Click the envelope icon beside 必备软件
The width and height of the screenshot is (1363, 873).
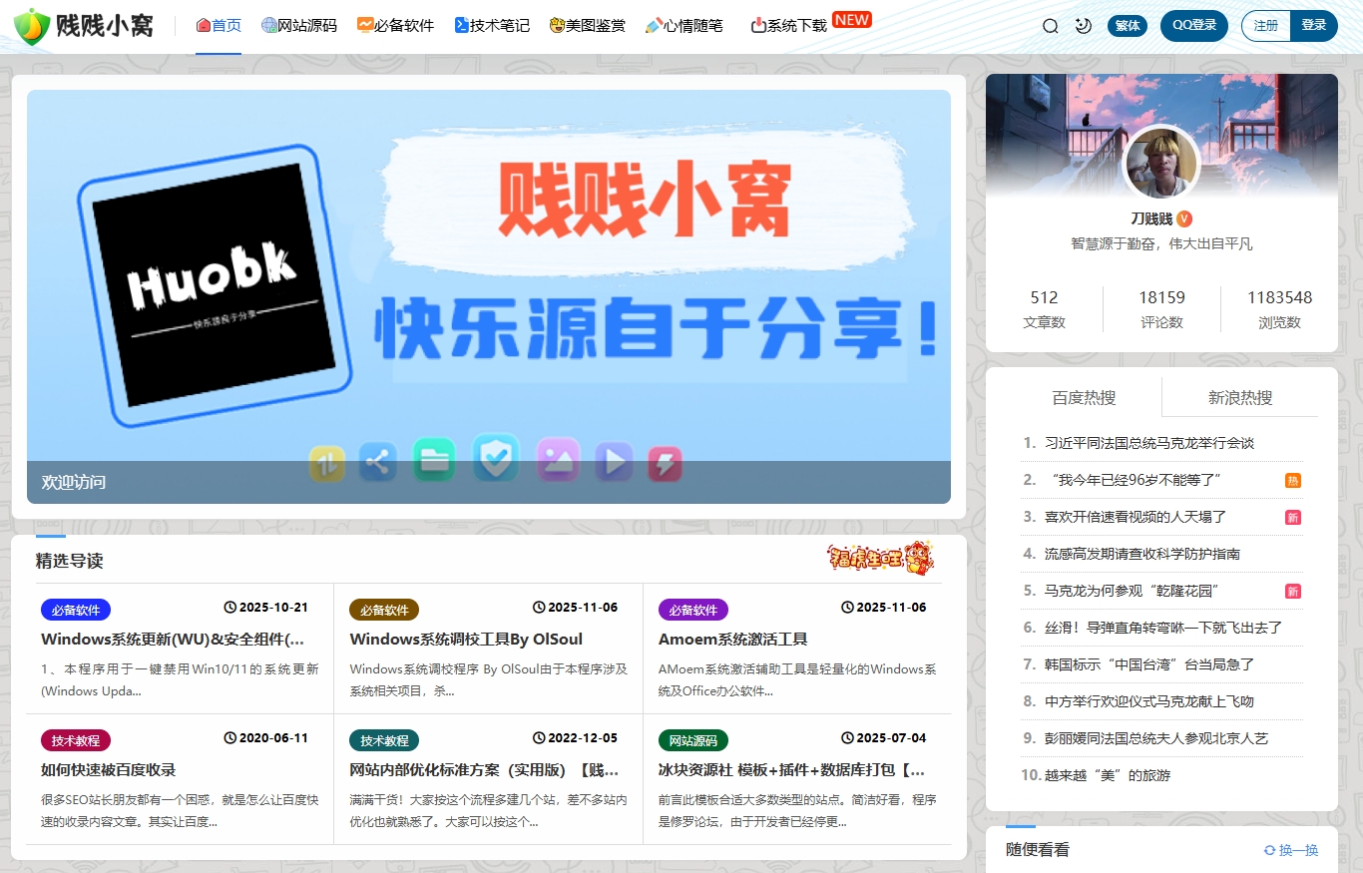[x=362, y=26]
